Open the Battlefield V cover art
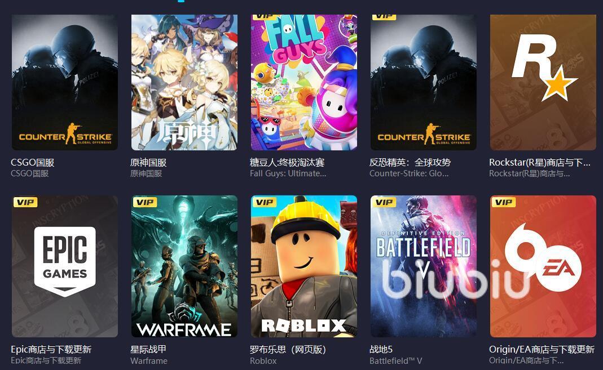Screen dimensions: 603x370 424,266
